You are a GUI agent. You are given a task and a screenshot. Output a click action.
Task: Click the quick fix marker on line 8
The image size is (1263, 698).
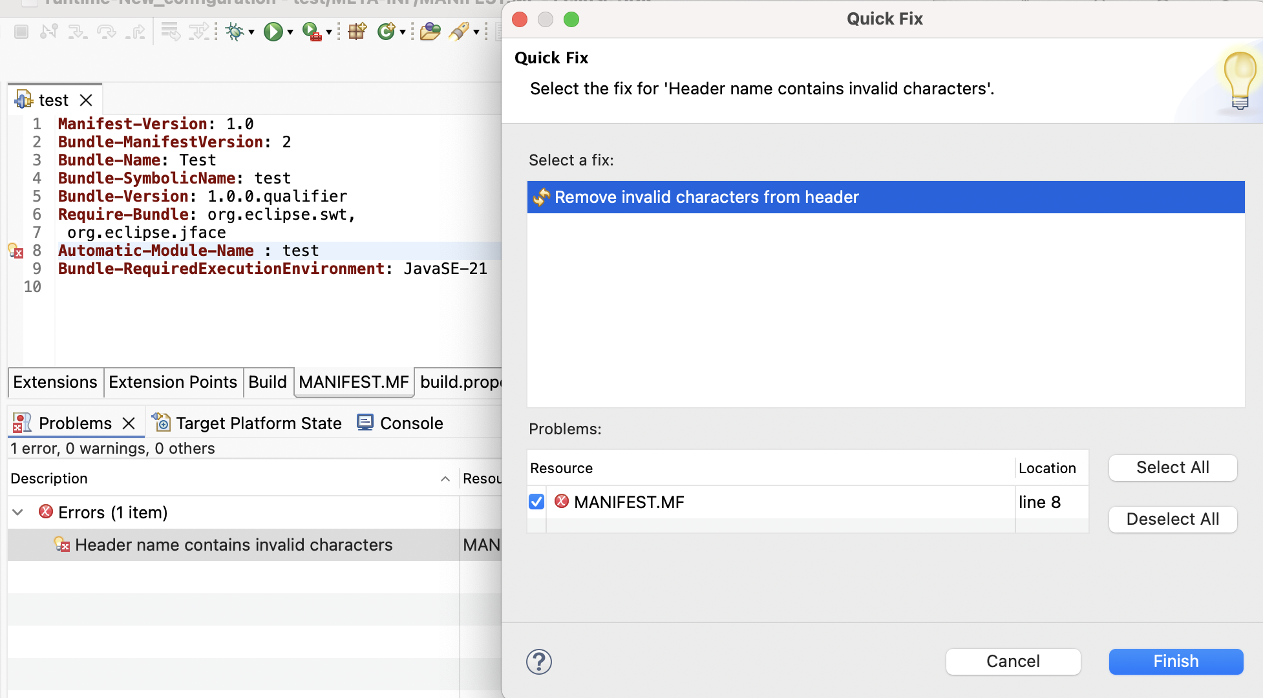(16, 251)
